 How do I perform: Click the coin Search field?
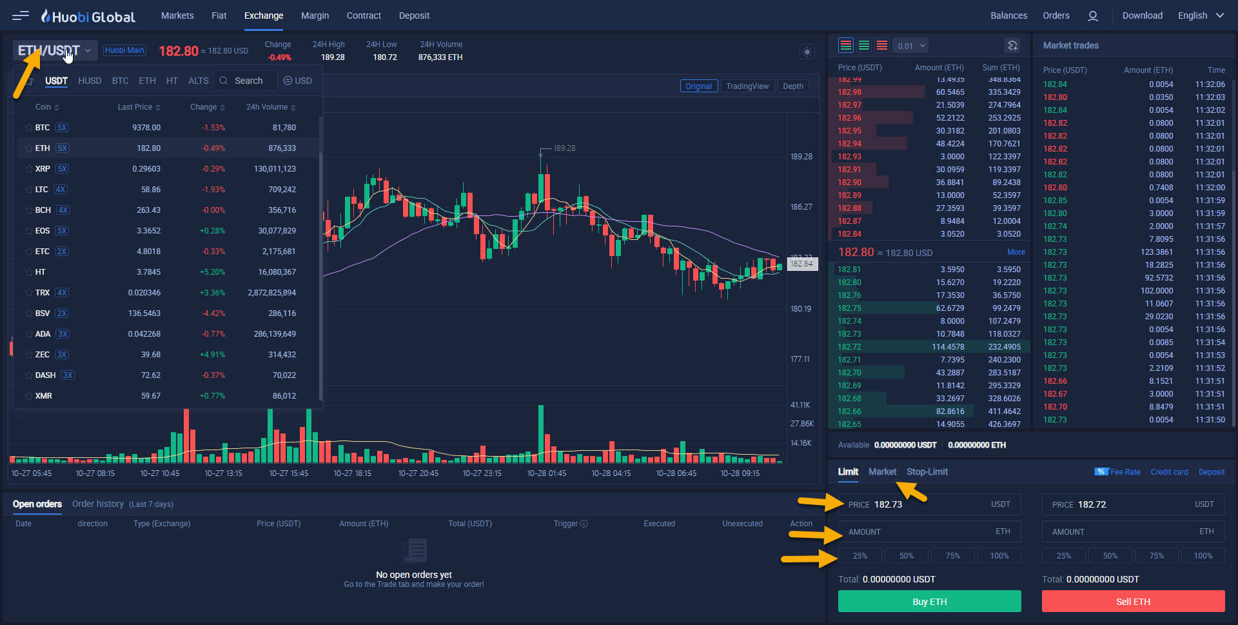click(x=246, y=81)
